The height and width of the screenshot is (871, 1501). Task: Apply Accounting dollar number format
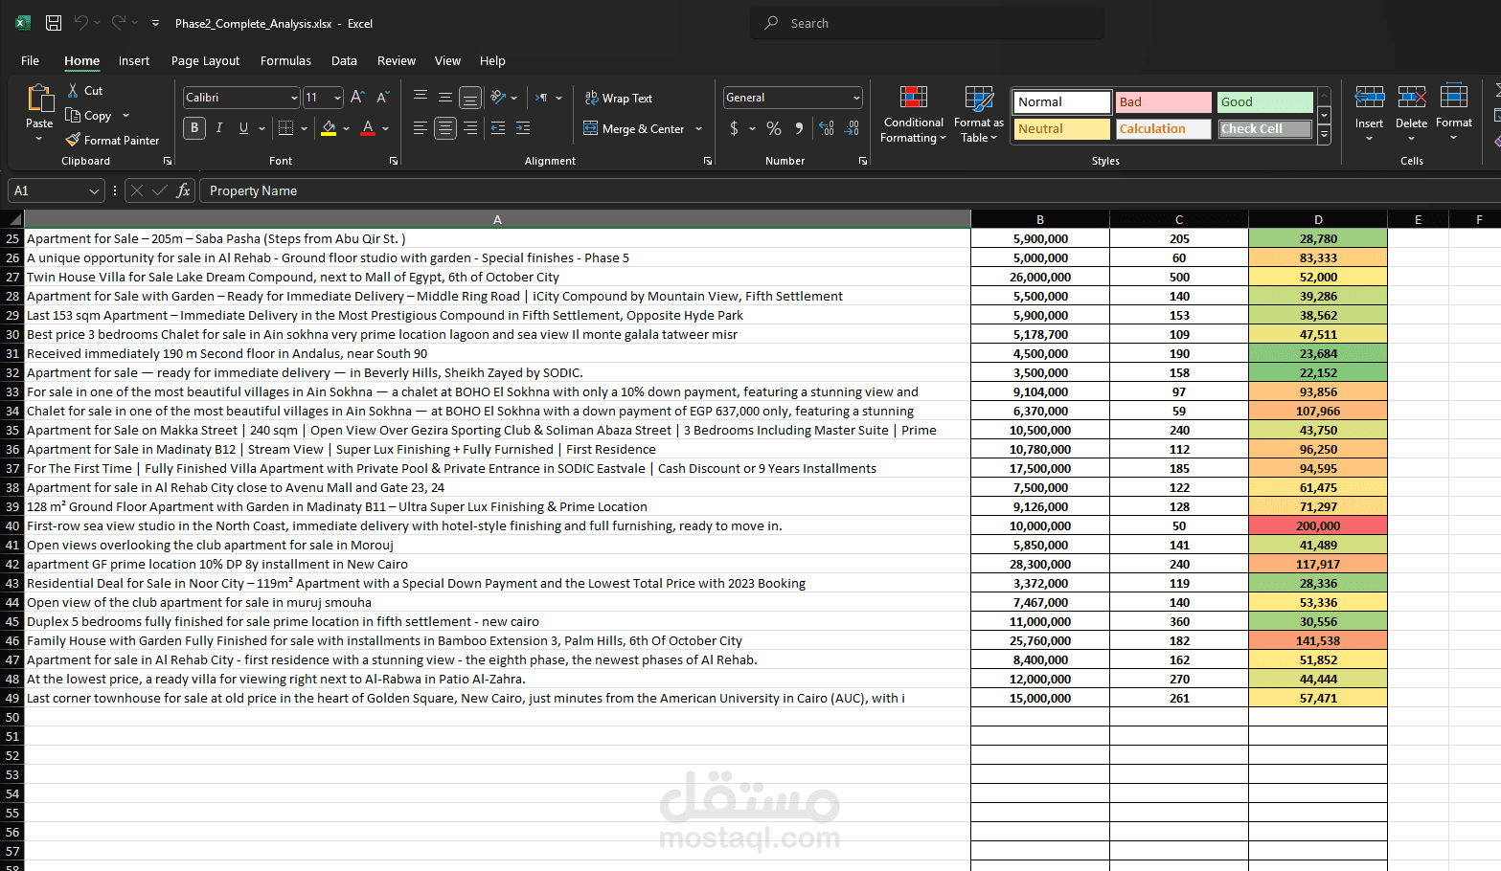point(735,128)
